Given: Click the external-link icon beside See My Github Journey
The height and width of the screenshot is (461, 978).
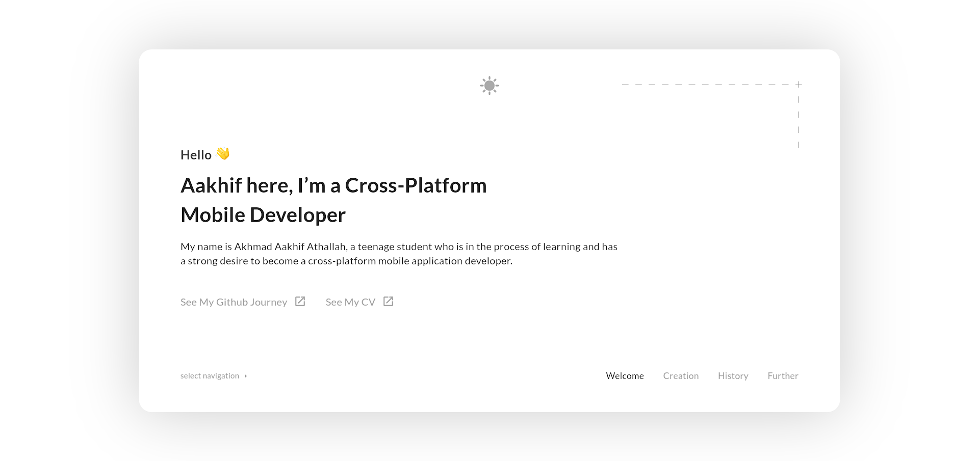Looking at the screenshot, I should 300,301.
